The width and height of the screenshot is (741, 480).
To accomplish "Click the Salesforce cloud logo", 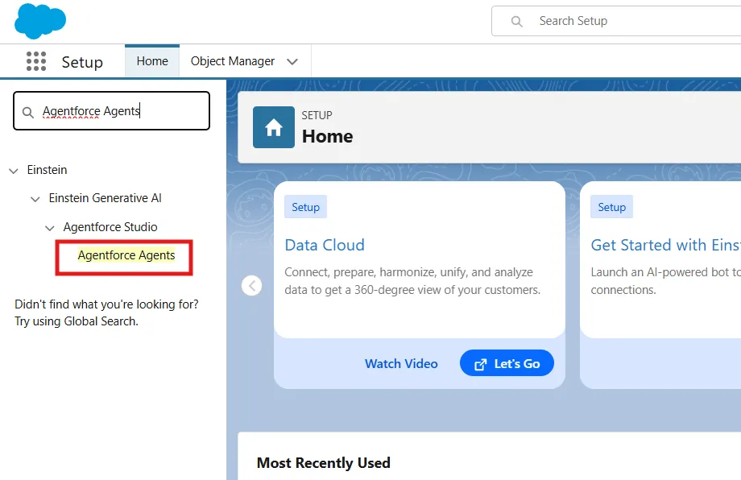I will (x=39, y=21).
